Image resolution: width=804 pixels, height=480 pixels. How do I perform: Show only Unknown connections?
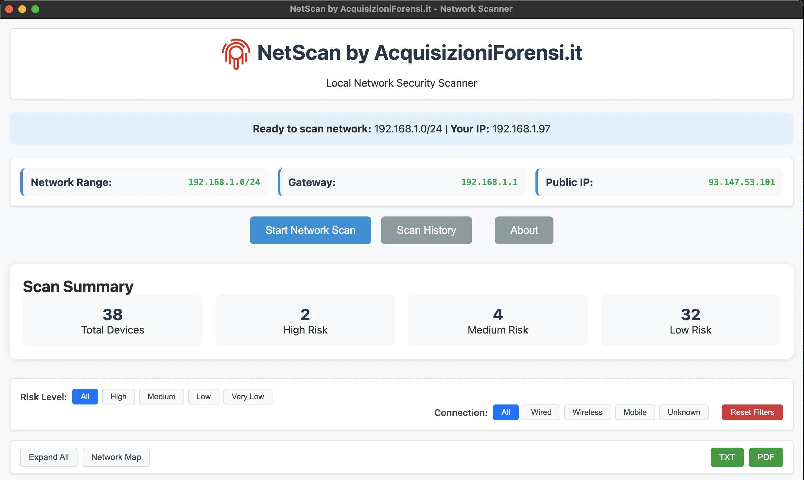(684, 412)
